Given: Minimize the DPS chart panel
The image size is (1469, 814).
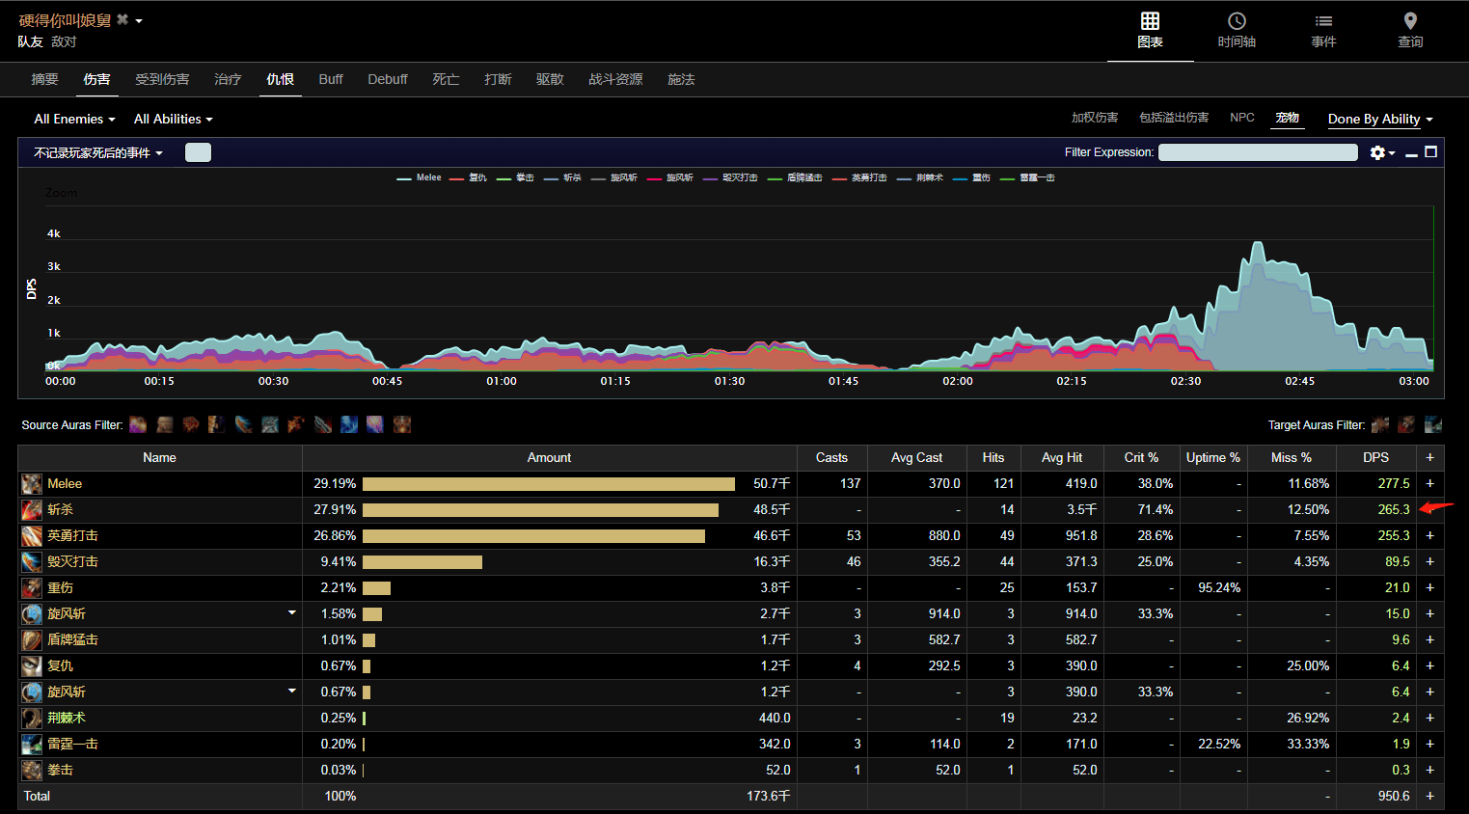Looking at the screenshot, I should pyautogui.click(x=1411, y=153).
